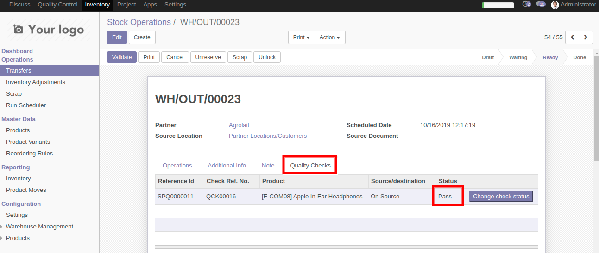The image size is (599, 253).
Task: Switch to the Additional Info tab
Action: pos(227,166)
